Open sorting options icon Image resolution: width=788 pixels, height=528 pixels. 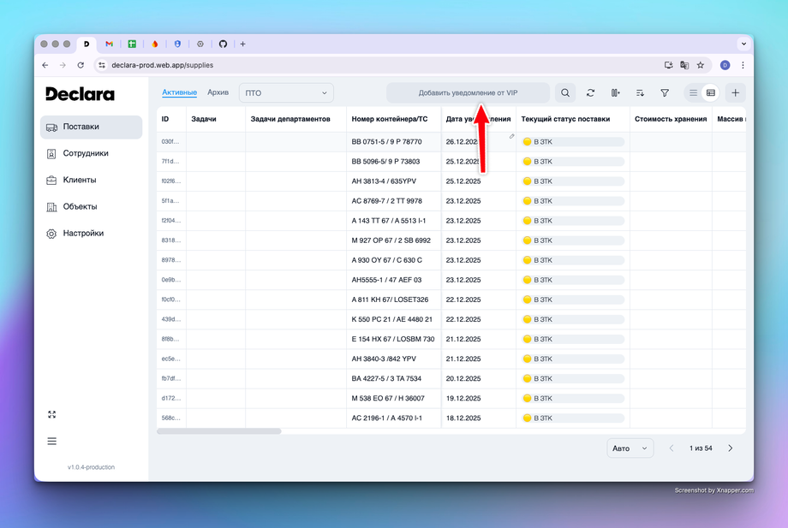(x=640, y=93)
